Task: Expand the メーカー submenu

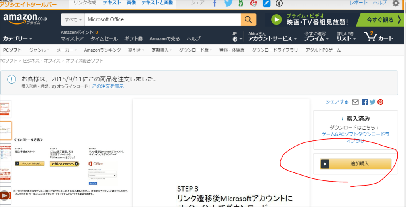Action: click(67, 50)
